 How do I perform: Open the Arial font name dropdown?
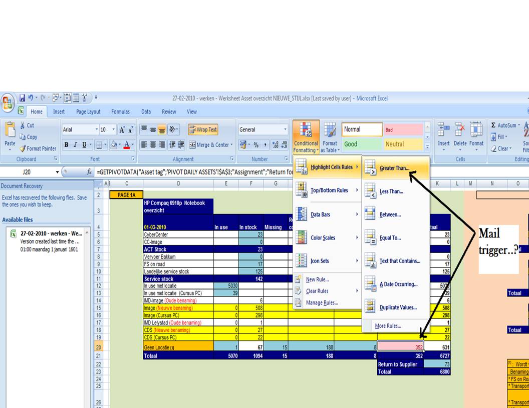(97, 129)
